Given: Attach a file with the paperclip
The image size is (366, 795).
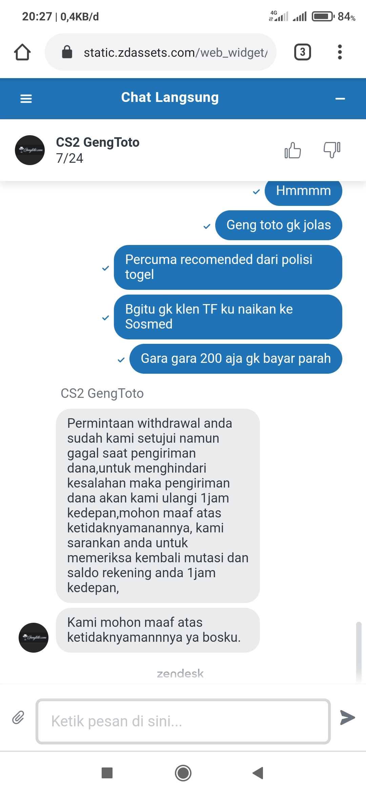Looking at the screenshot, I should pyautogui.click(x=18, y=718).
